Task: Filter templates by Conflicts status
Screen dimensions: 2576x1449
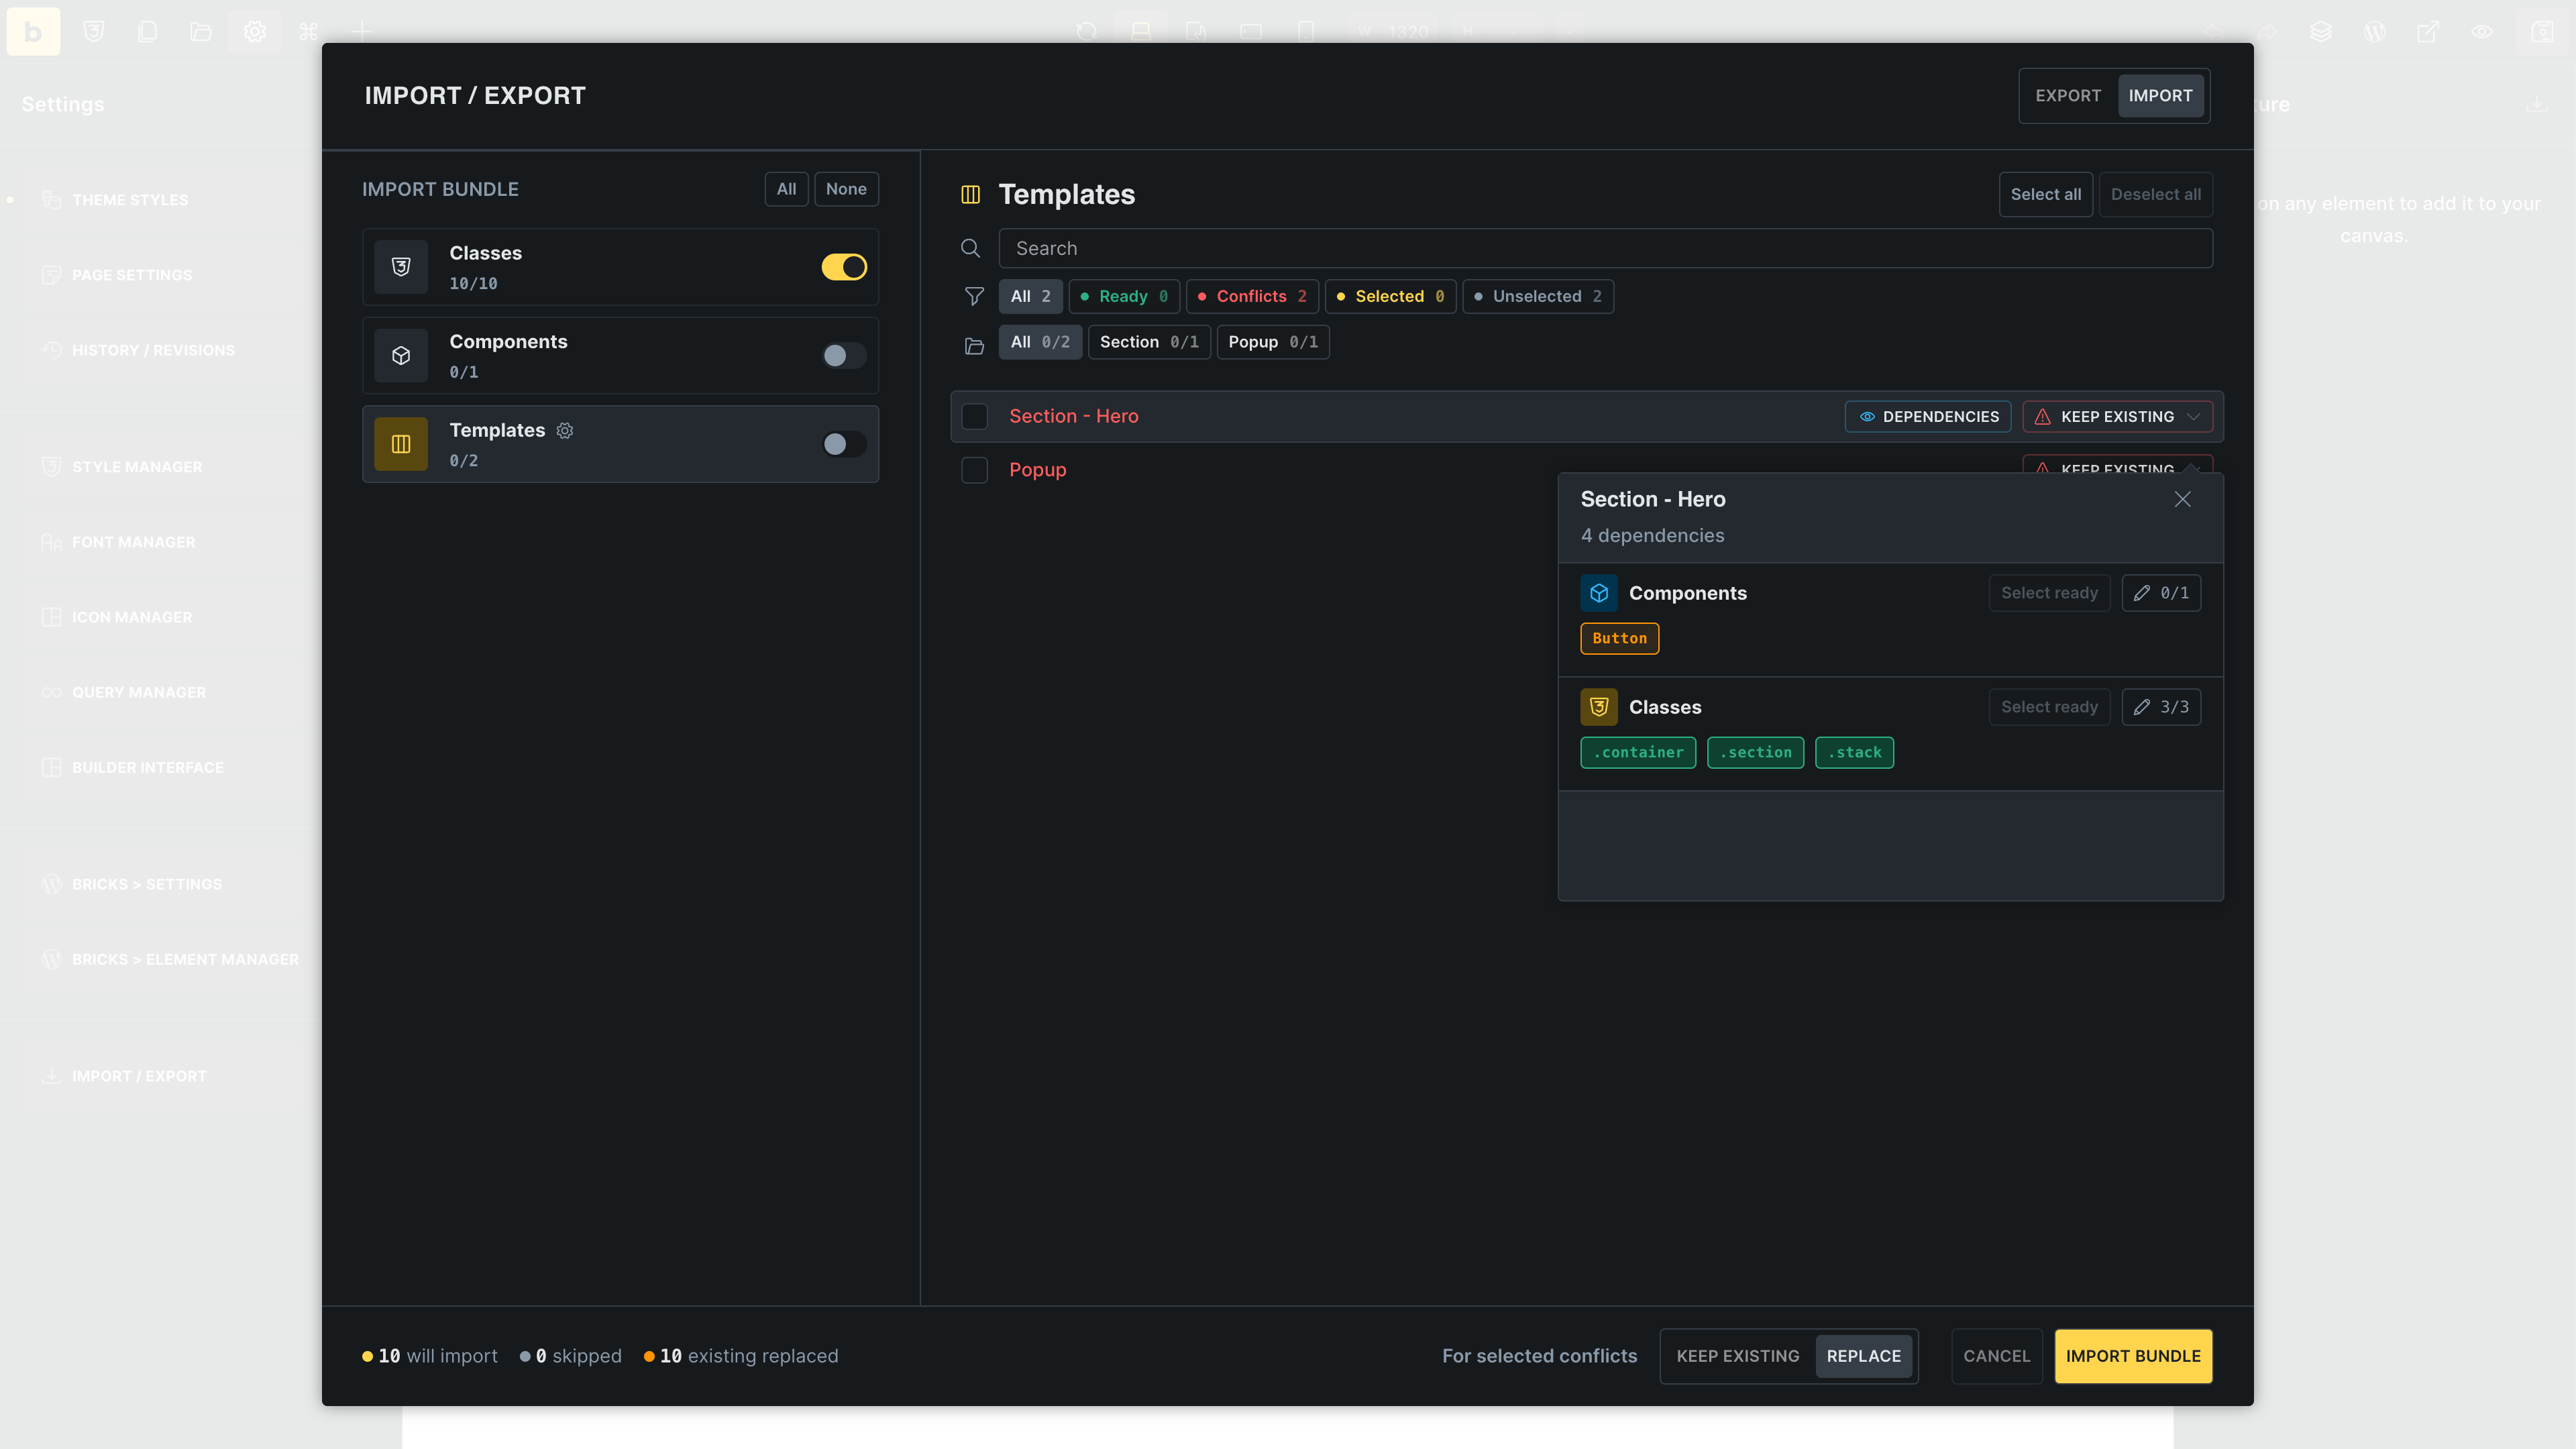Action: (x=1252, y=296)
